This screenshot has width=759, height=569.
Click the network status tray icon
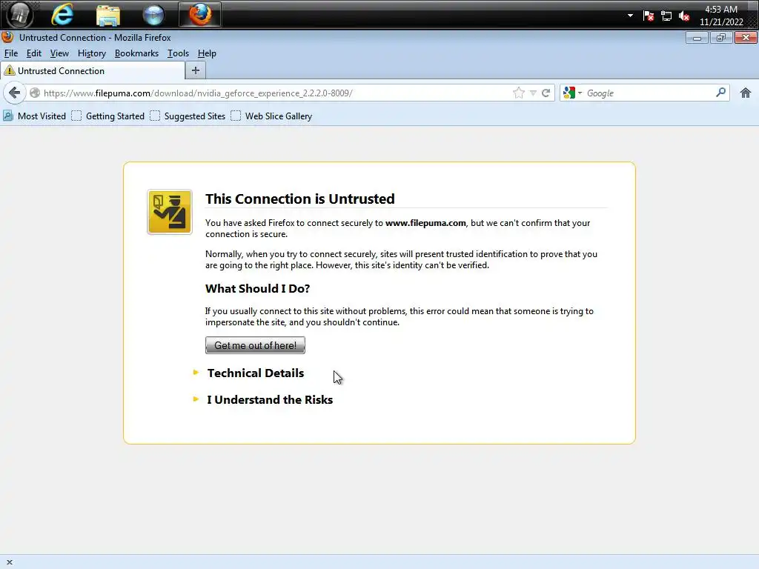pos(666,16)
